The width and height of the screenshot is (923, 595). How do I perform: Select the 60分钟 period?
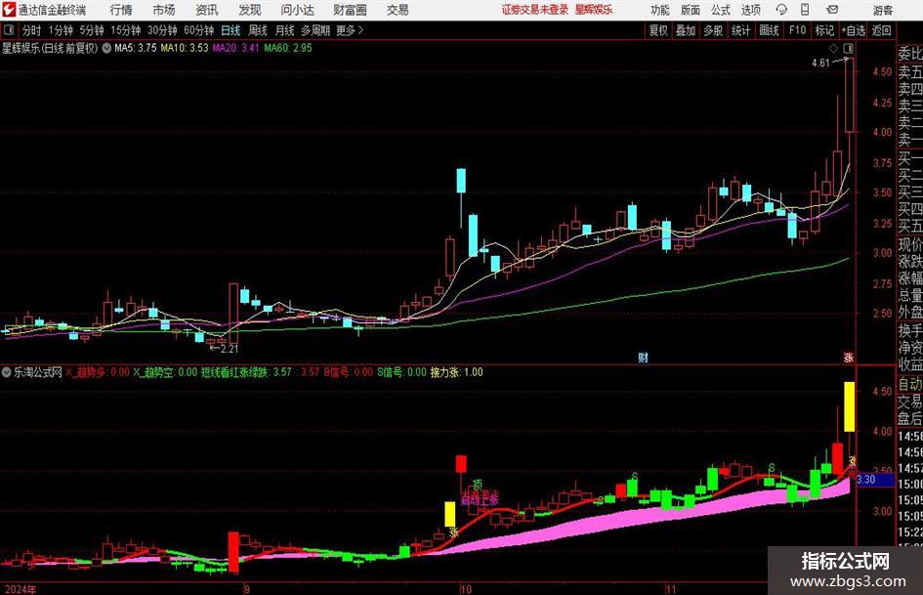coord(199,30)
